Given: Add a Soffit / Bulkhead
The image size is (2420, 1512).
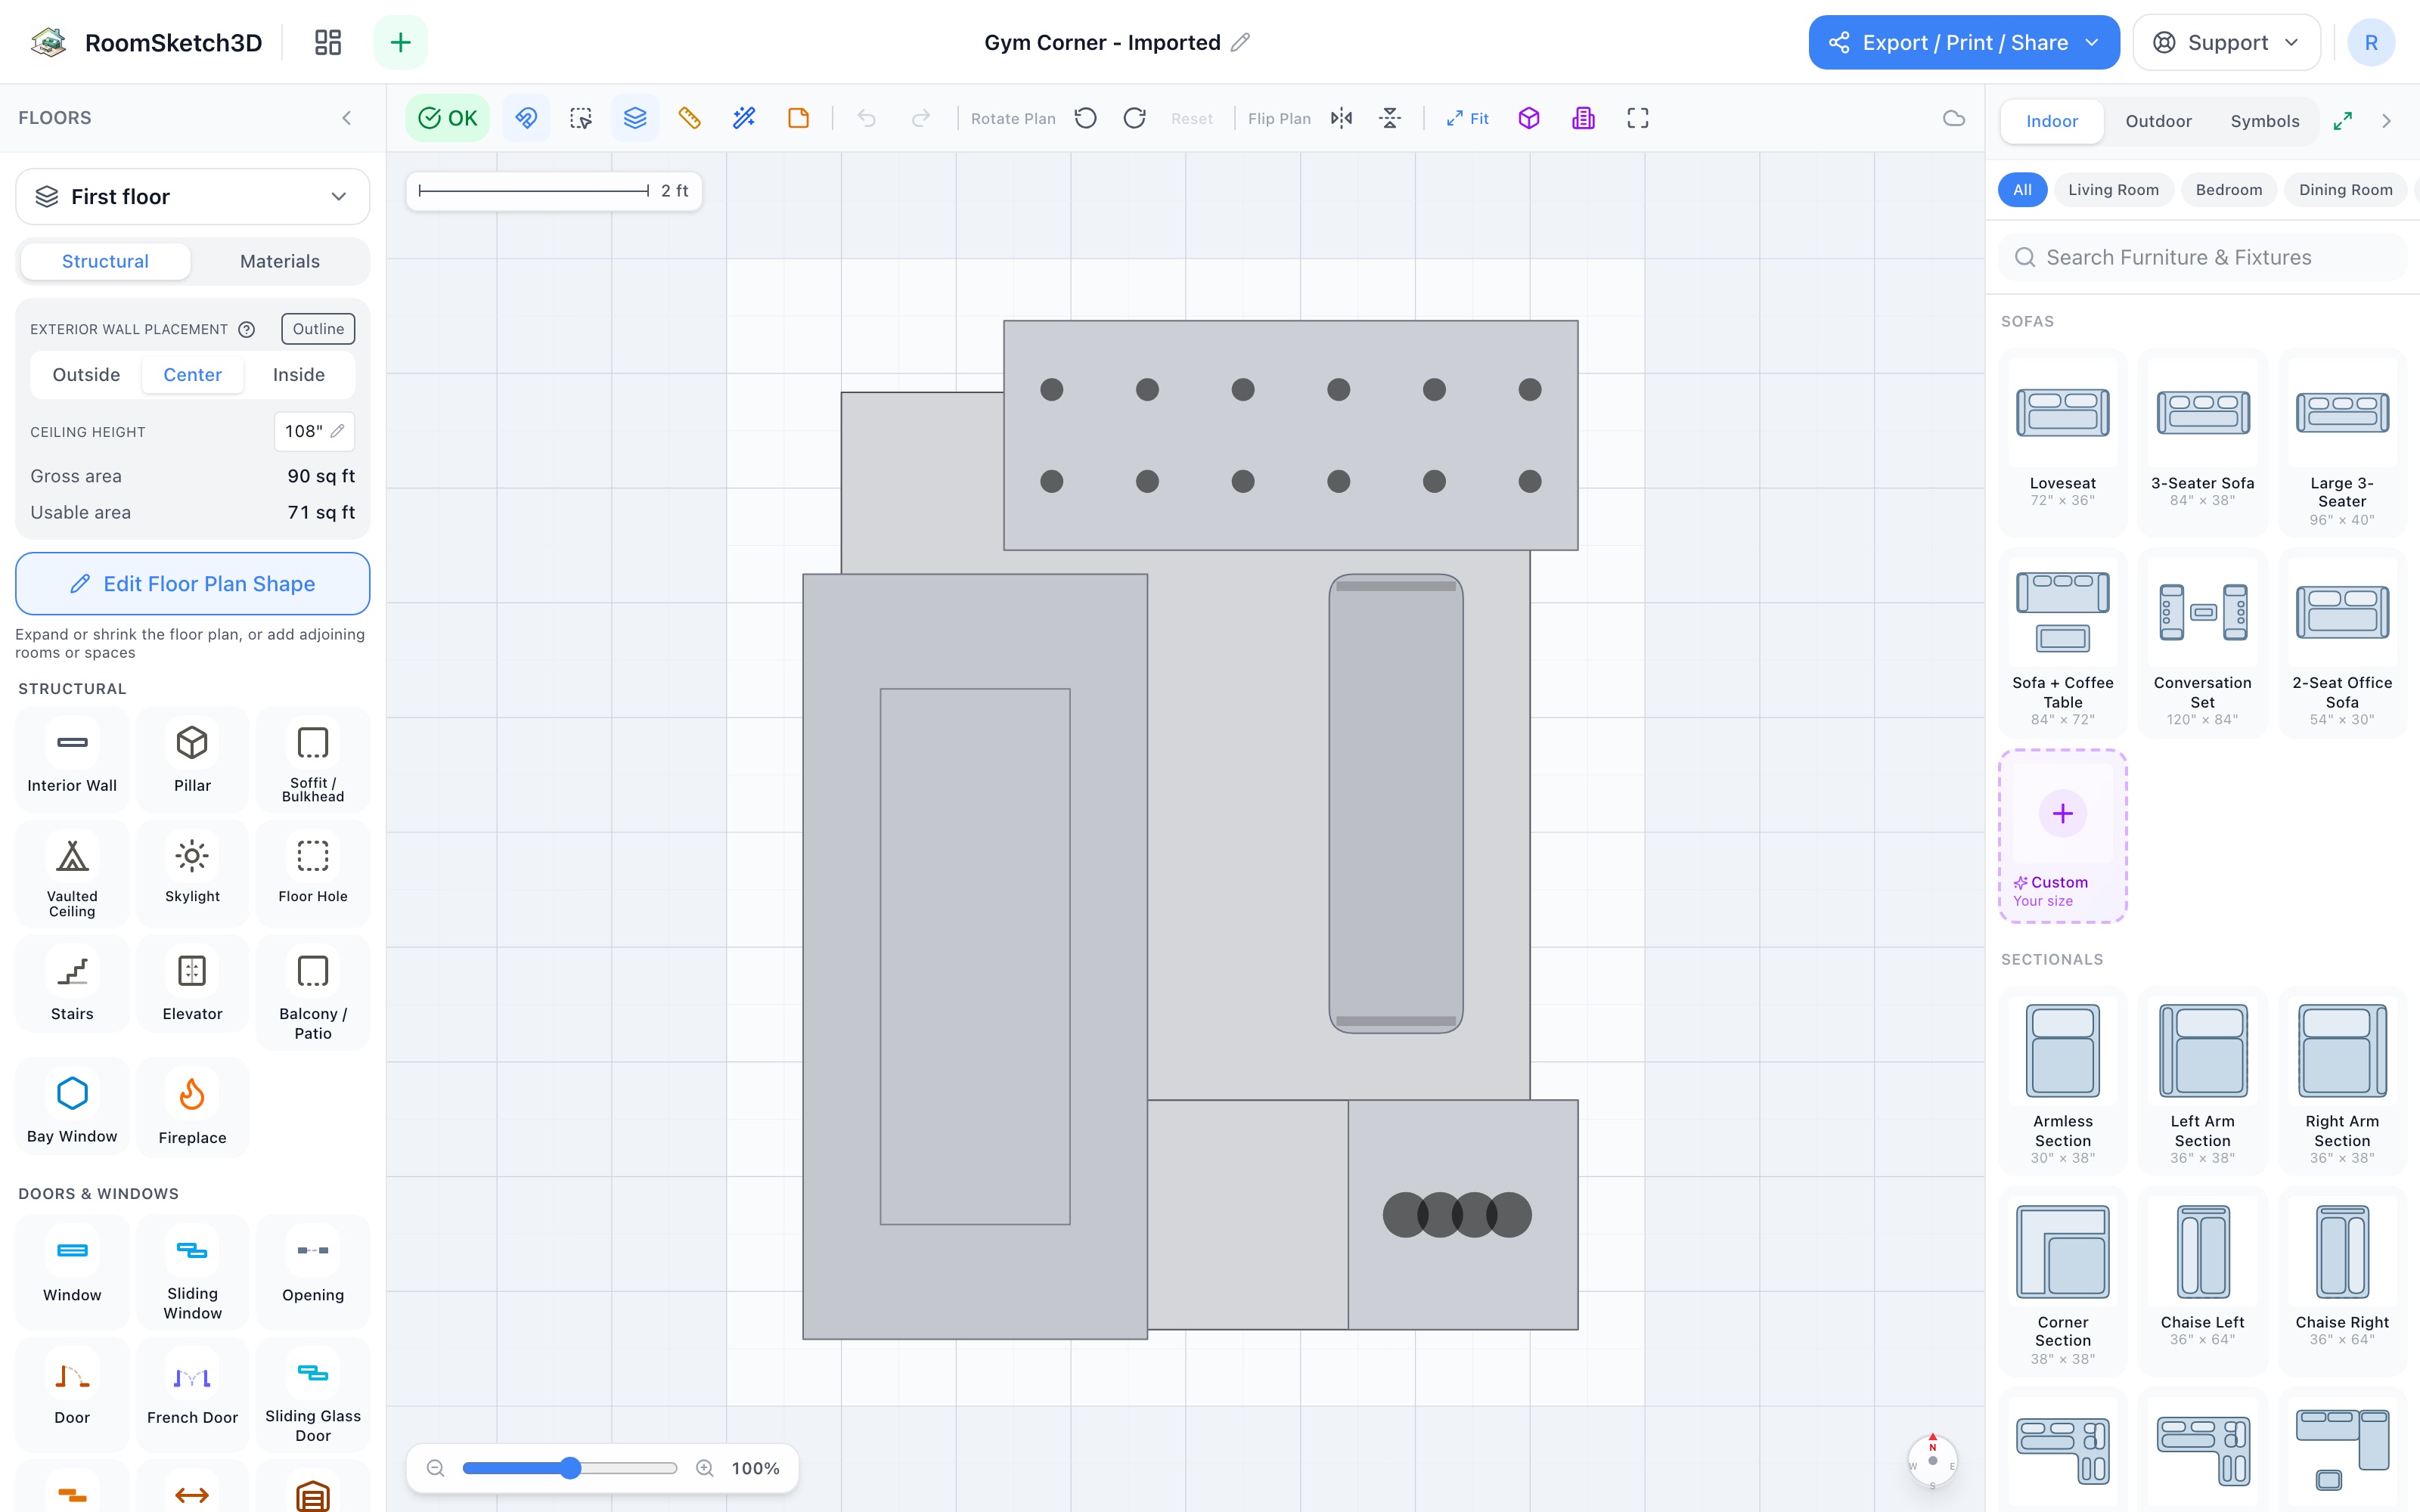Looking at the screenshot, I should [x=313, y=760].
